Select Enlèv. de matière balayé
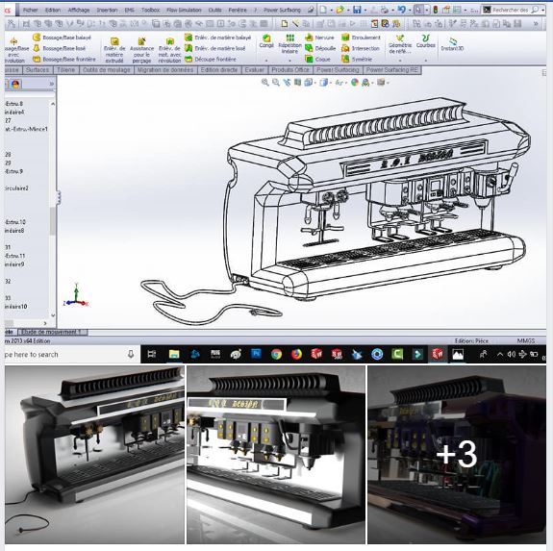 (218, 38)
